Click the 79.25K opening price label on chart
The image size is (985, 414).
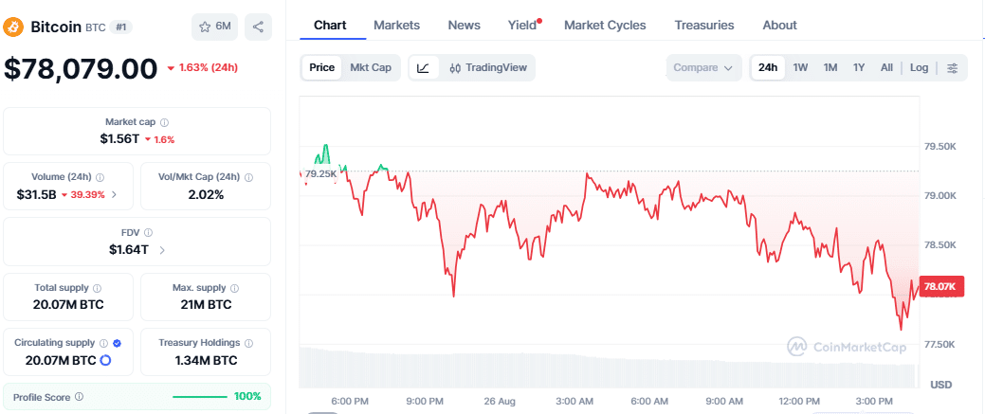tap(320, 173)
